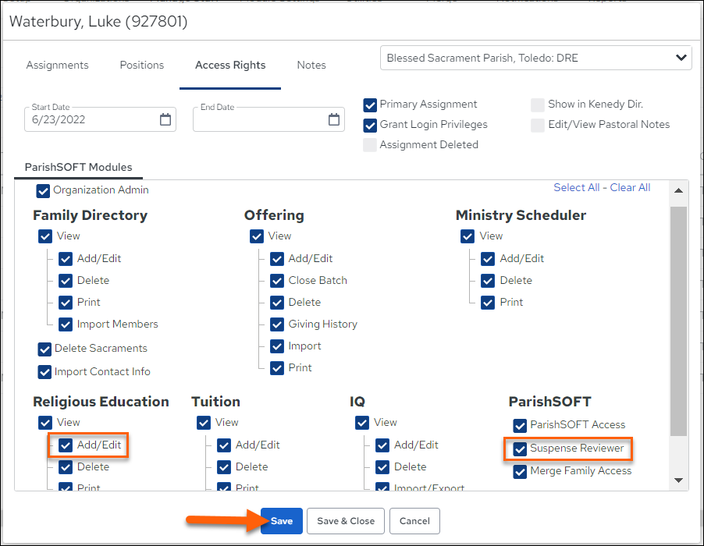Uncheck IQ Add/Edit permission
Viewport: 704px width, 546px height.
382,445
